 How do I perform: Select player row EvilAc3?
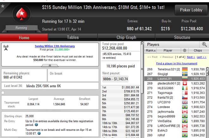tap(175, 130)
